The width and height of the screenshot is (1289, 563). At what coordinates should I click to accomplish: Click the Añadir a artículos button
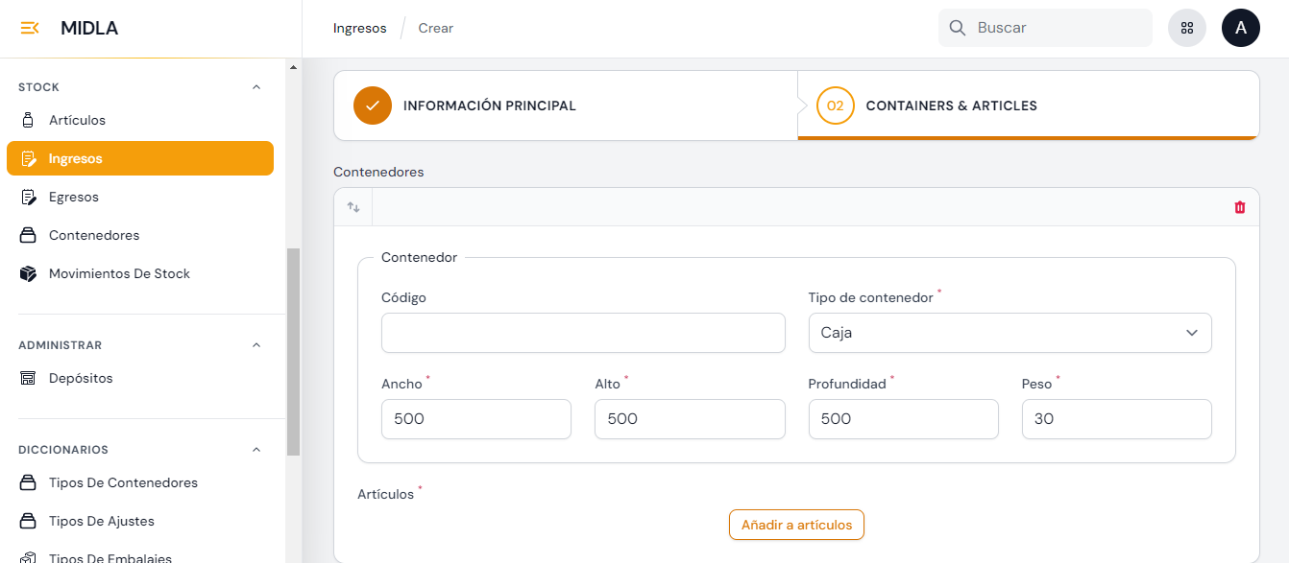[796, 525]
